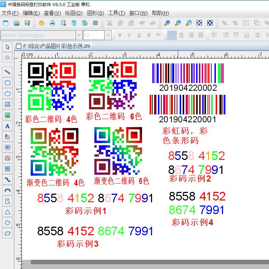Click the Zoom In magnifier
This screenshot has width=269, height=269.
[167, 23]
